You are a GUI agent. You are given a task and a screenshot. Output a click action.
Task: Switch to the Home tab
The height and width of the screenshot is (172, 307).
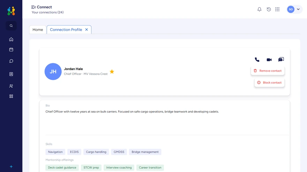(x=38, y=30)
